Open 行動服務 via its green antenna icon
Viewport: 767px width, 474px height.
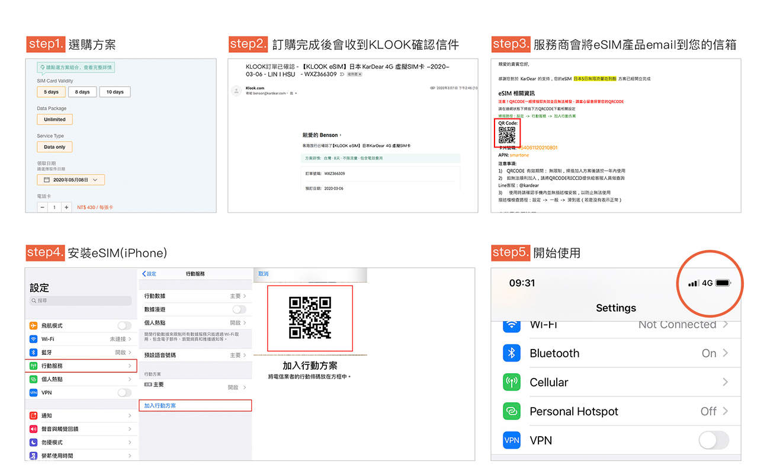coord(35,366)
